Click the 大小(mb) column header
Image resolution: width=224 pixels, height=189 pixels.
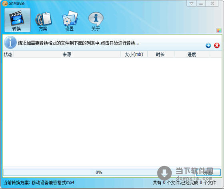[134, 55]
